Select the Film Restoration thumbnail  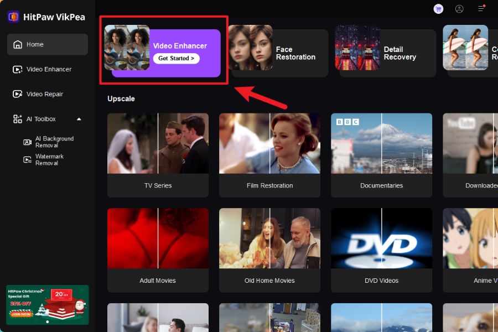269,155
